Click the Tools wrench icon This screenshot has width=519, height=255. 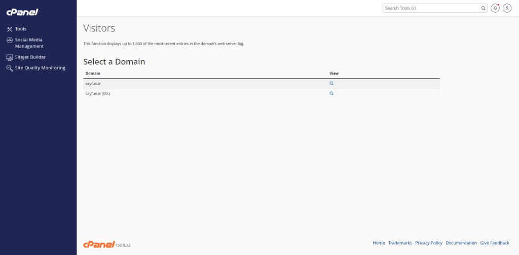[10, 29]
